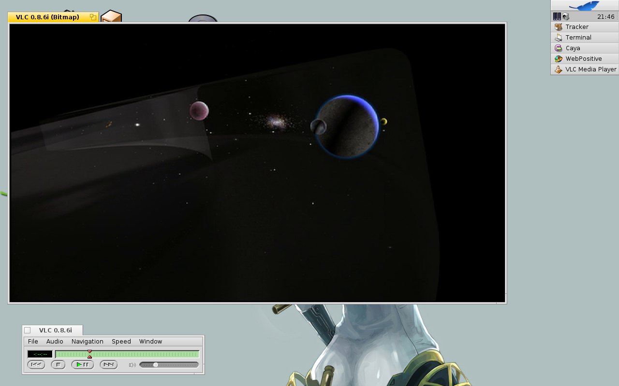Select WebPositive from the Deskbar list
619x386 pixels.
point(584,59)
